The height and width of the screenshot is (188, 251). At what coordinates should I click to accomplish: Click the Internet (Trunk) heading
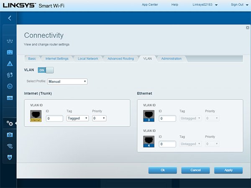click(x=38, y=93)
